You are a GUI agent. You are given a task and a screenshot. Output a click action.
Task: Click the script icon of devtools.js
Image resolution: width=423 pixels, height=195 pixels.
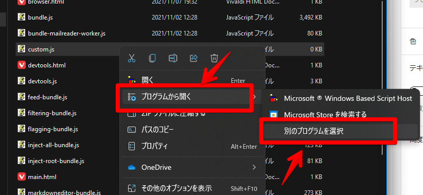(x=21, y=81)
